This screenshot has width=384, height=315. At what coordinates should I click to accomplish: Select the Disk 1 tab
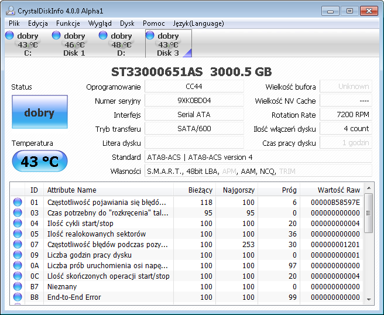74,43
